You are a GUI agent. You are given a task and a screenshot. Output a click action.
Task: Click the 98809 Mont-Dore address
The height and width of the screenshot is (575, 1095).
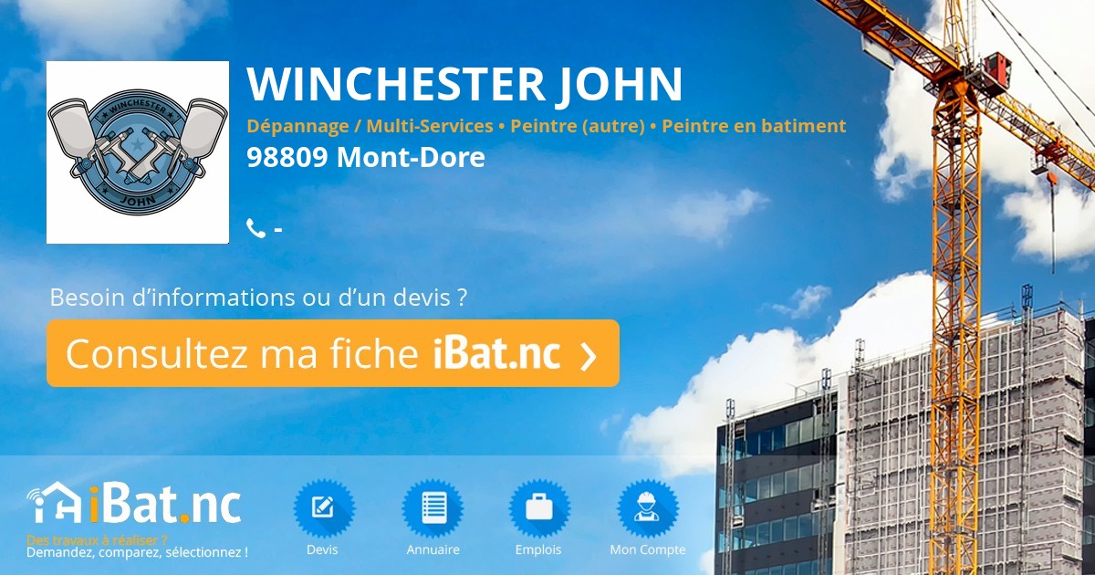[366, 158]
